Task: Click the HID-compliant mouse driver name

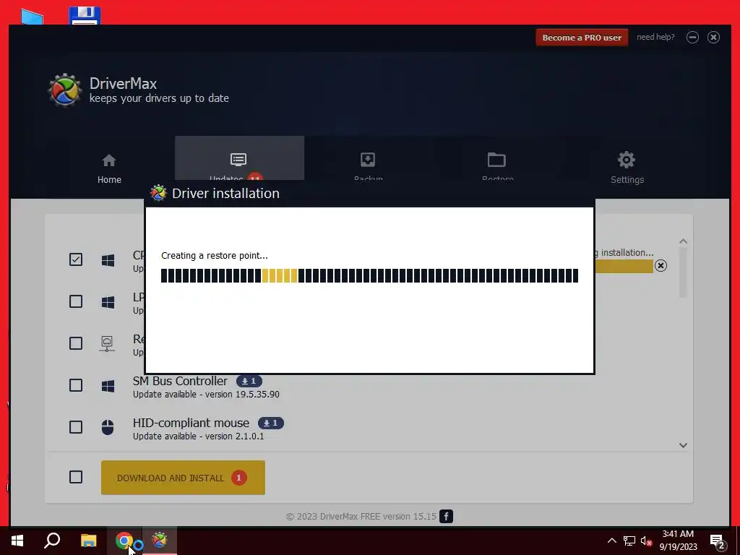Action: [191, 423]
